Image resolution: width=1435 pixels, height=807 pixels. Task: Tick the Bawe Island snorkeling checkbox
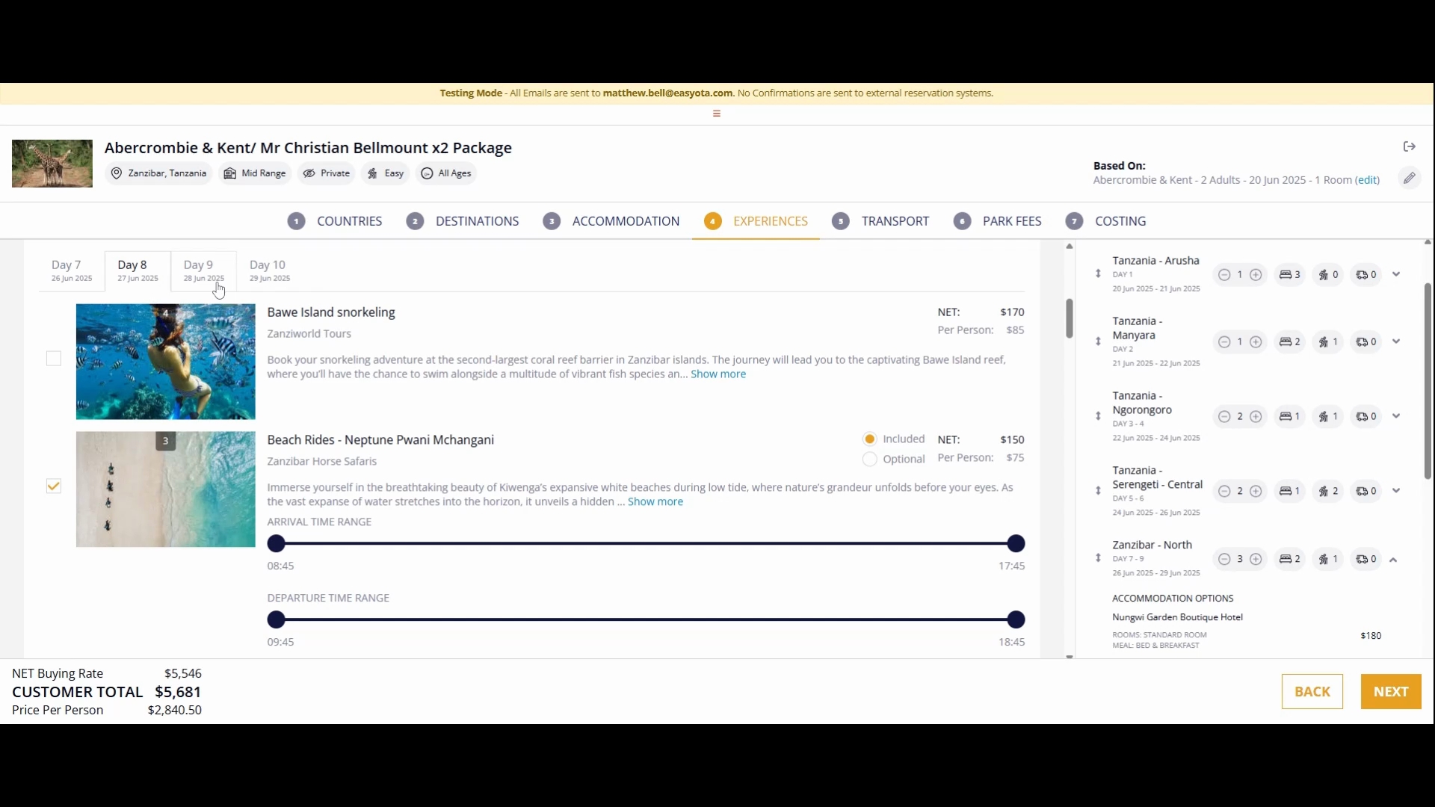point(54,359)
